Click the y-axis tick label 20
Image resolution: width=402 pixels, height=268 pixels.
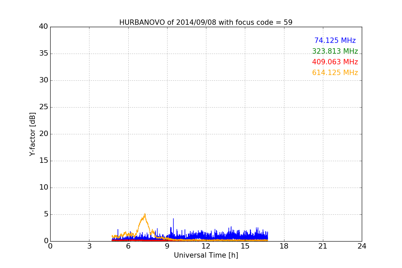coord(44,134)
